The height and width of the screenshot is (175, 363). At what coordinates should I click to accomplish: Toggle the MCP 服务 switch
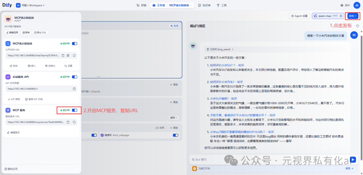(x=75, y=110)
